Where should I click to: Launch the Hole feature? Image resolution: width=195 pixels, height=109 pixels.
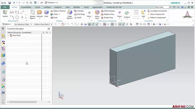pos(46,14)
